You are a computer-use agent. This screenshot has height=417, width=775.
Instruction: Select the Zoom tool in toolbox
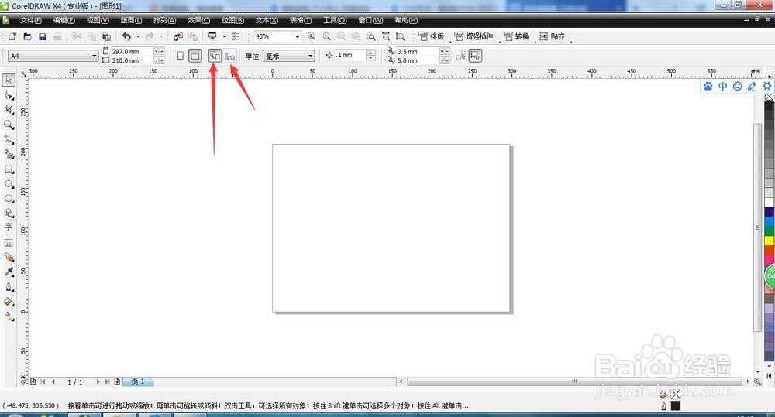pos(9,125)
